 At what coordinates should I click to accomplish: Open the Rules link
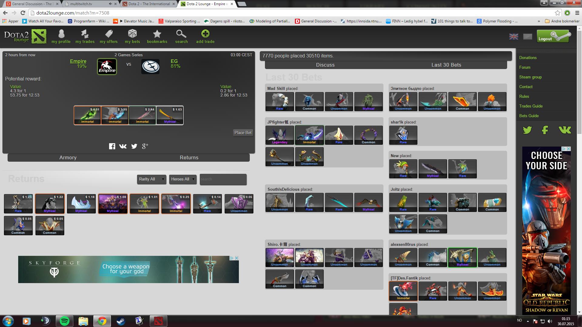(x=524, y=96)
